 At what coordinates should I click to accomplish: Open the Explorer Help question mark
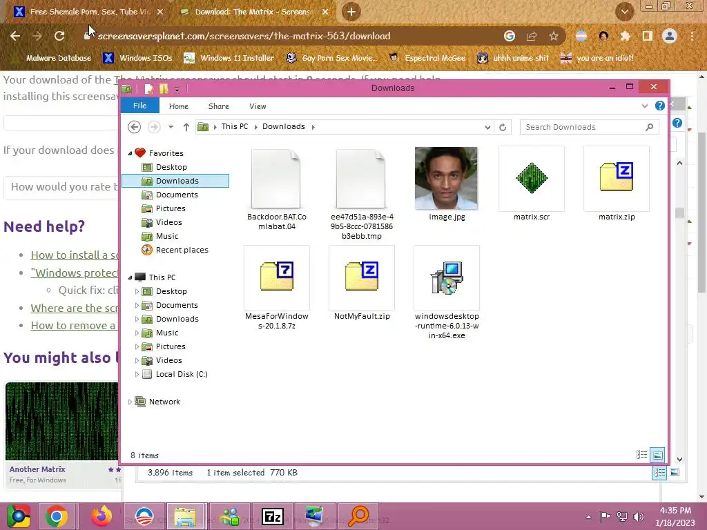click(659, 106)
